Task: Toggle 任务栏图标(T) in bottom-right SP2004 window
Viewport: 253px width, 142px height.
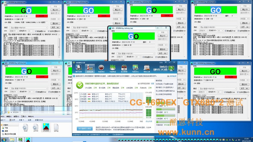Action: (x=238, y=92)
